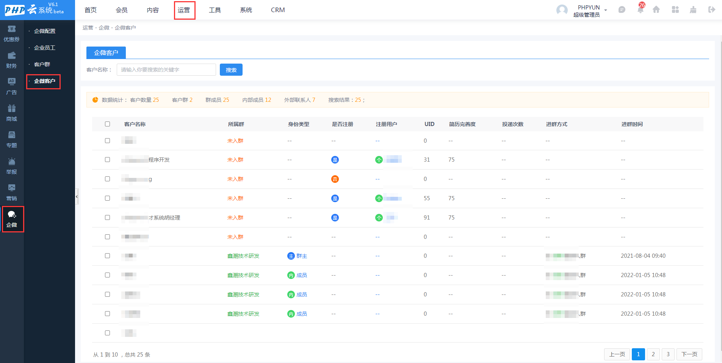Open the 财务 finance sidebar section
This screenshot has height=363, width=722.
12,60
